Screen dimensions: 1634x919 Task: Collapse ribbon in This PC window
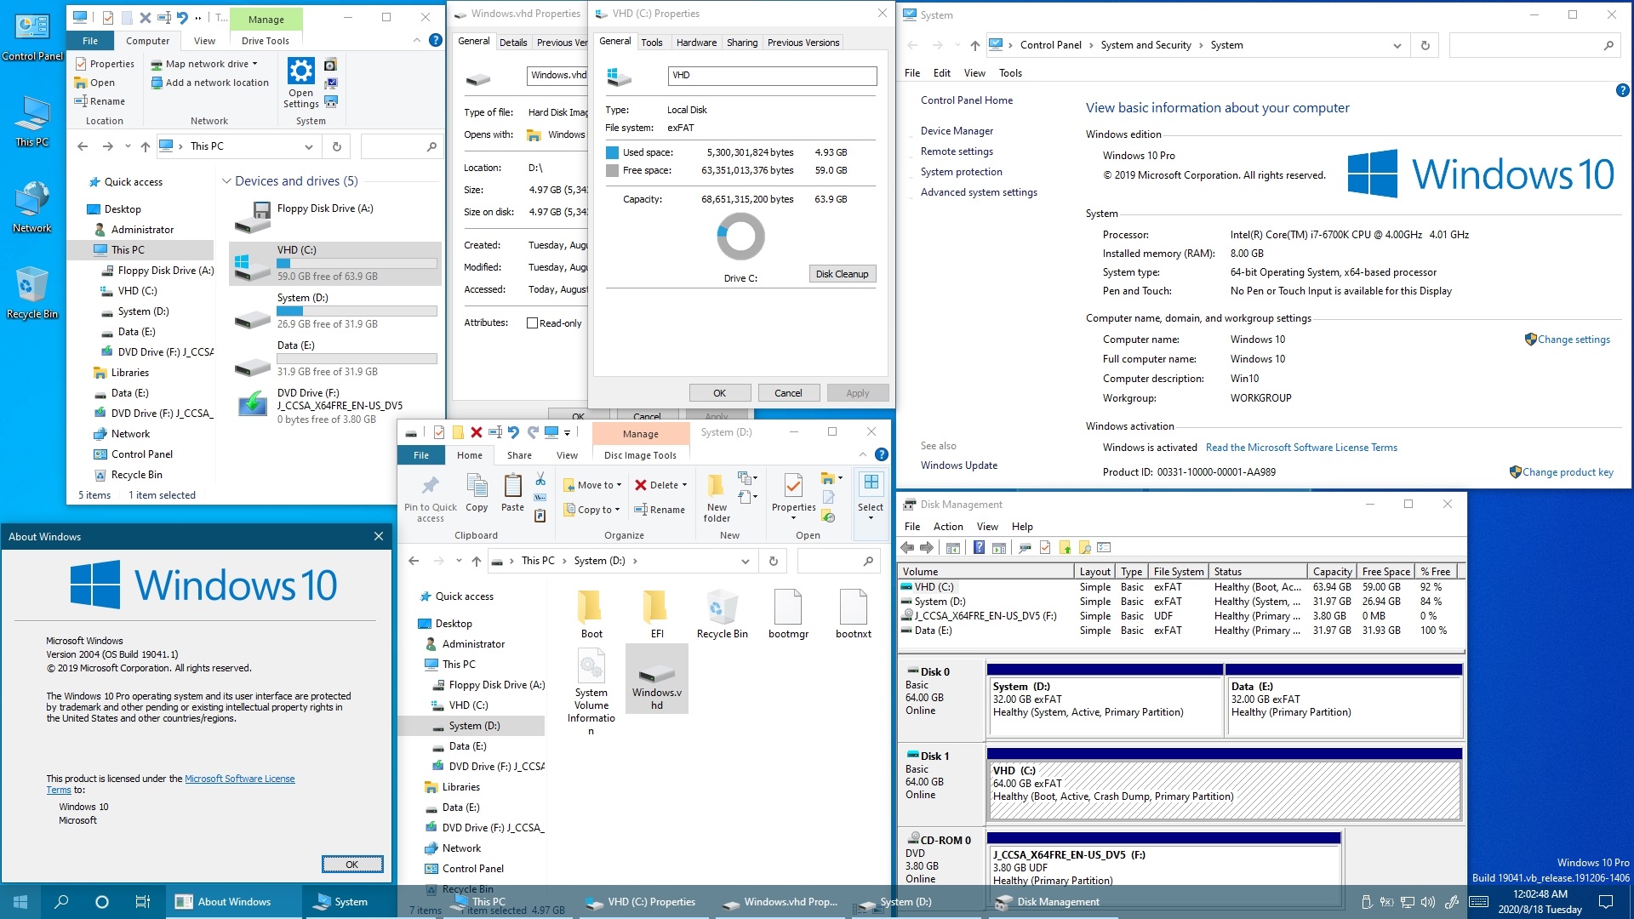point(417,40)
